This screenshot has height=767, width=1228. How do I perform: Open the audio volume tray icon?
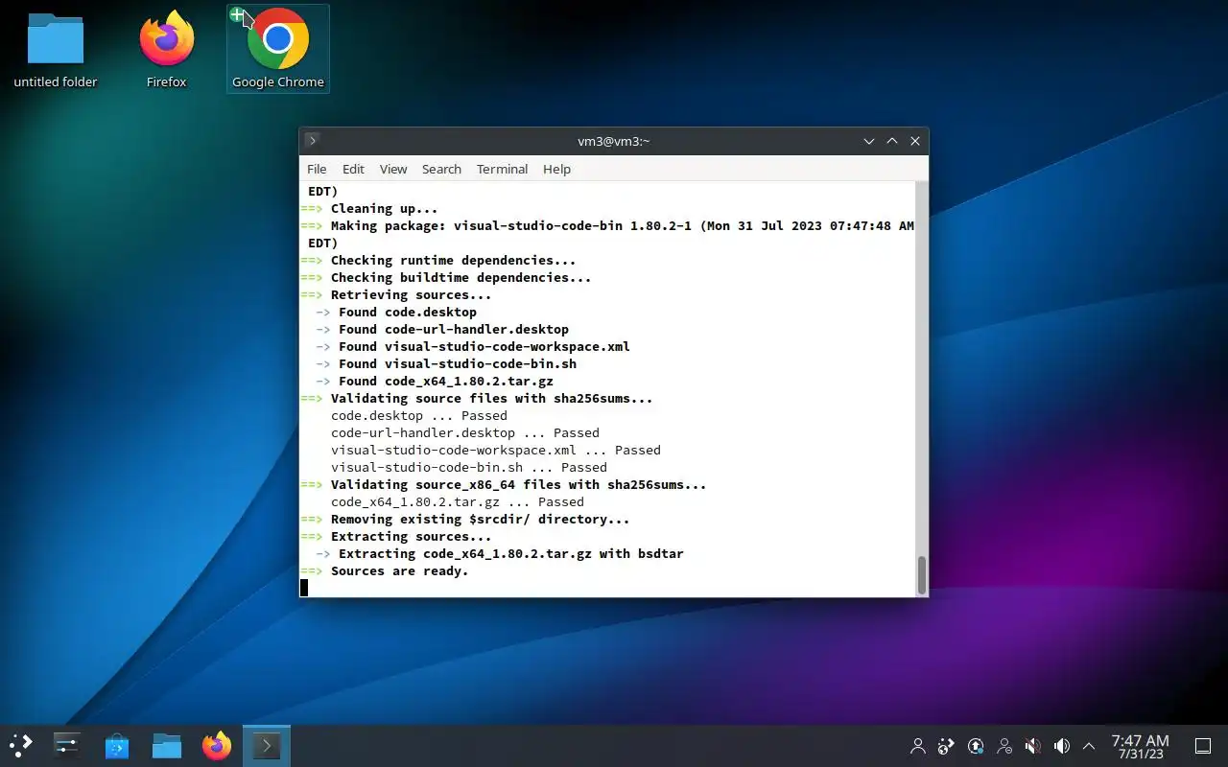pyautogui.click(x=1062, y=746)
